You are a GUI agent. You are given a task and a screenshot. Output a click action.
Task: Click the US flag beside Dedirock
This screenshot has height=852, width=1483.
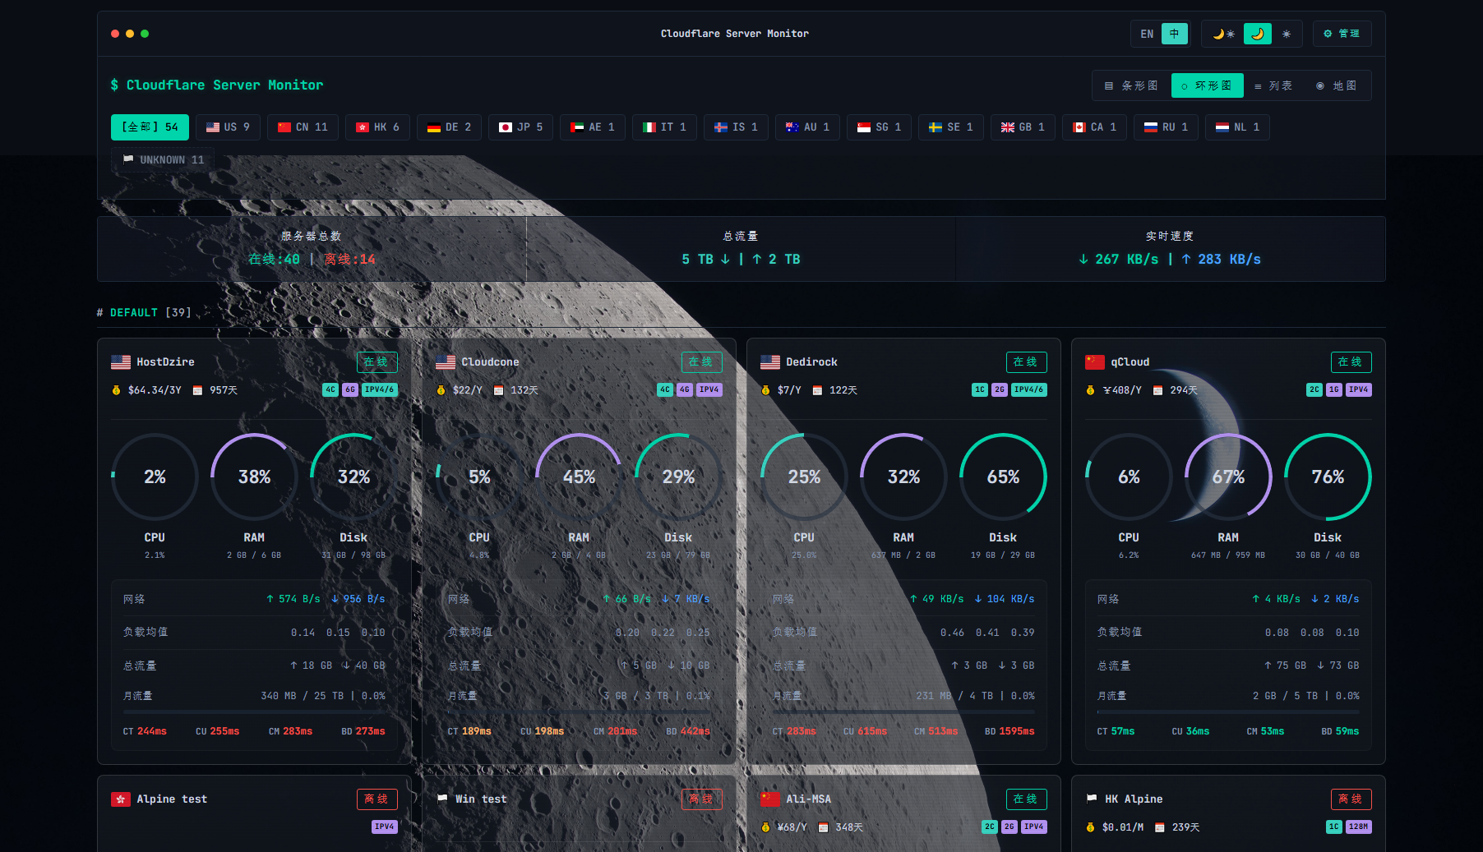770,362
